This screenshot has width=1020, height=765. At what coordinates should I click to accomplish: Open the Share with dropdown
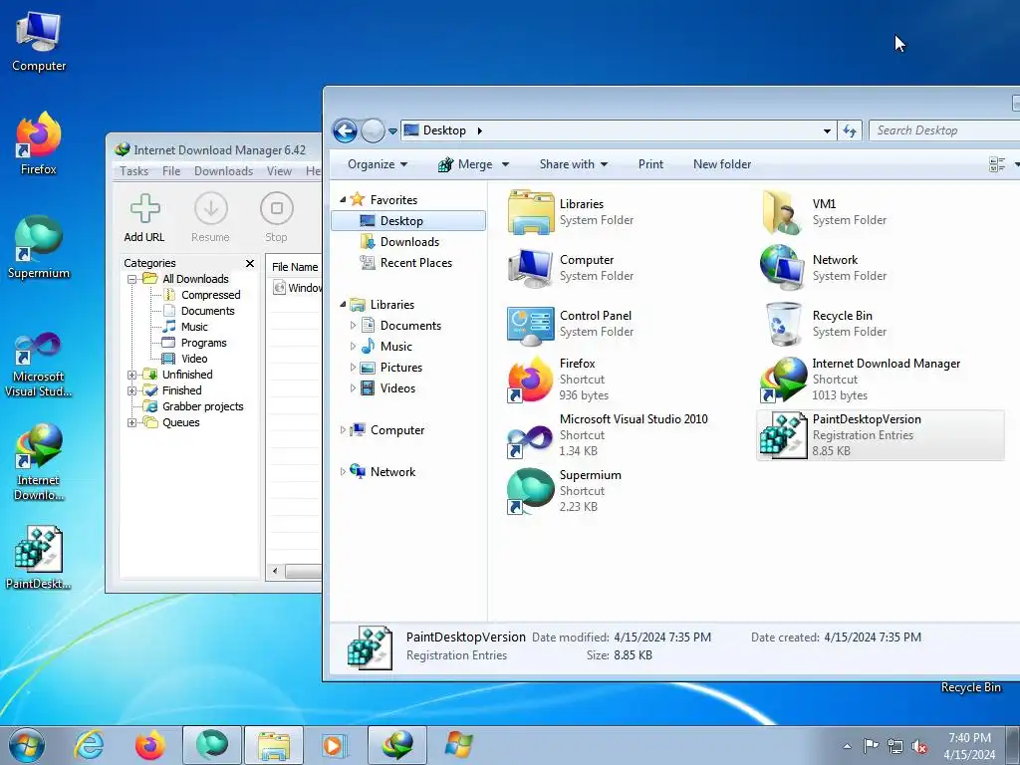573,164
